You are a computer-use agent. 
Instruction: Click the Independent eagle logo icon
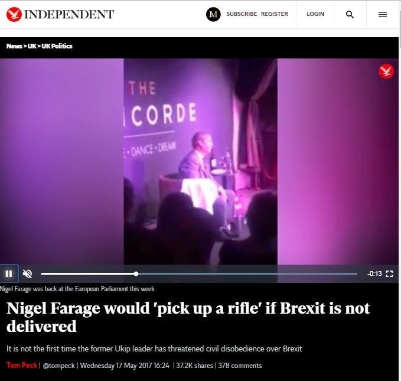pyautogui.click(x=14, y=14)
